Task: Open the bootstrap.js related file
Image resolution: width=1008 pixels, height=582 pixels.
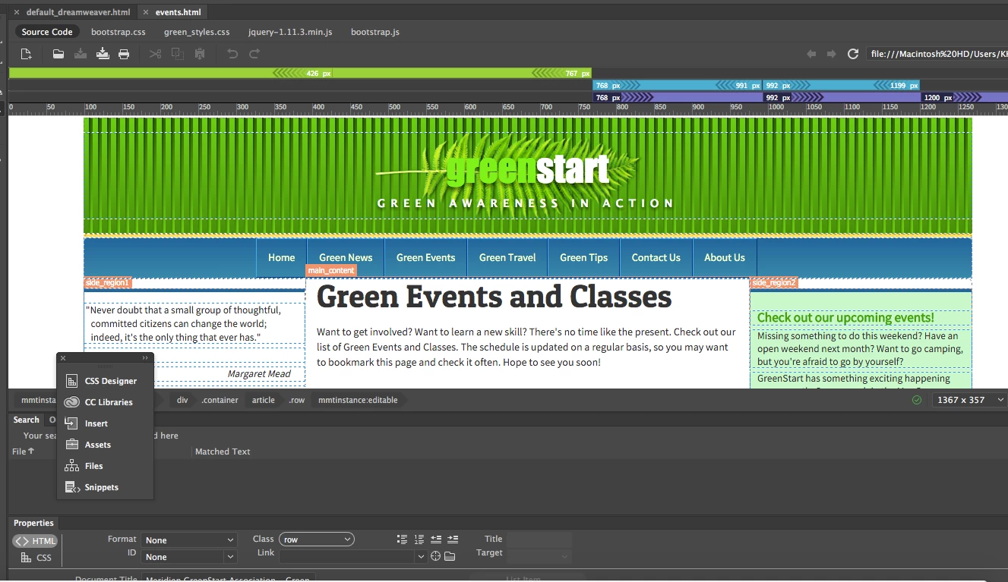Action: (x=375, y=32)
